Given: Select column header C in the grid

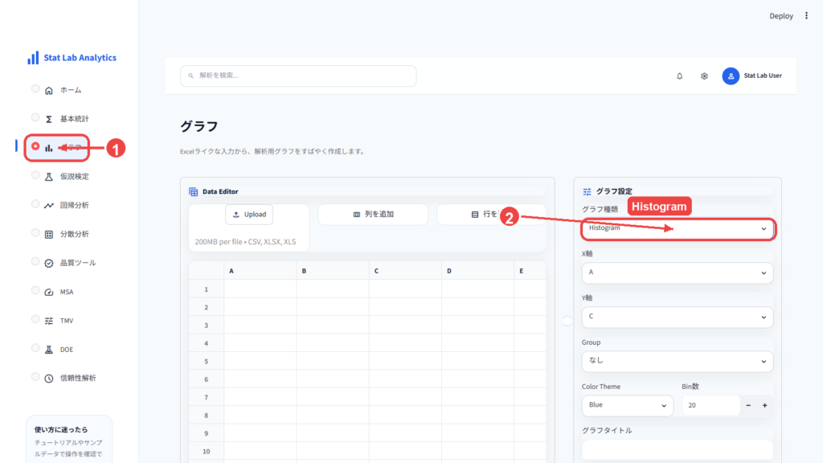Looking at the screenshot, I should (405, 271).
